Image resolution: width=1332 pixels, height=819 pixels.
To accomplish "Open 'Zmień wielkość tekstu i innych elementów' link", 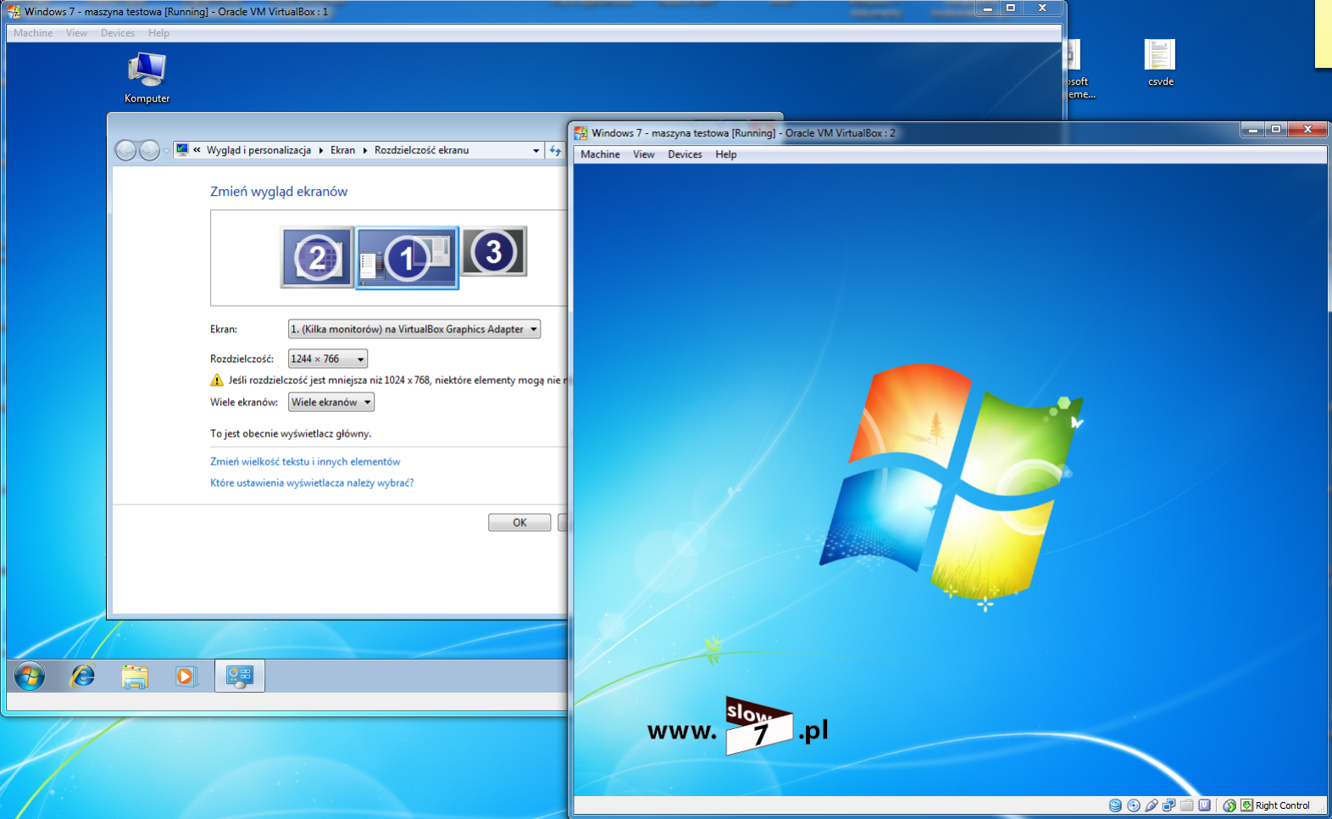I will (x=305, y=461).
